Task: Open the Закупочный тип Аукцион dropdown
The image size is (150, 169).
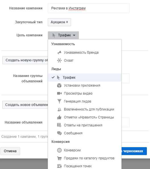Action: coord(59,22)
